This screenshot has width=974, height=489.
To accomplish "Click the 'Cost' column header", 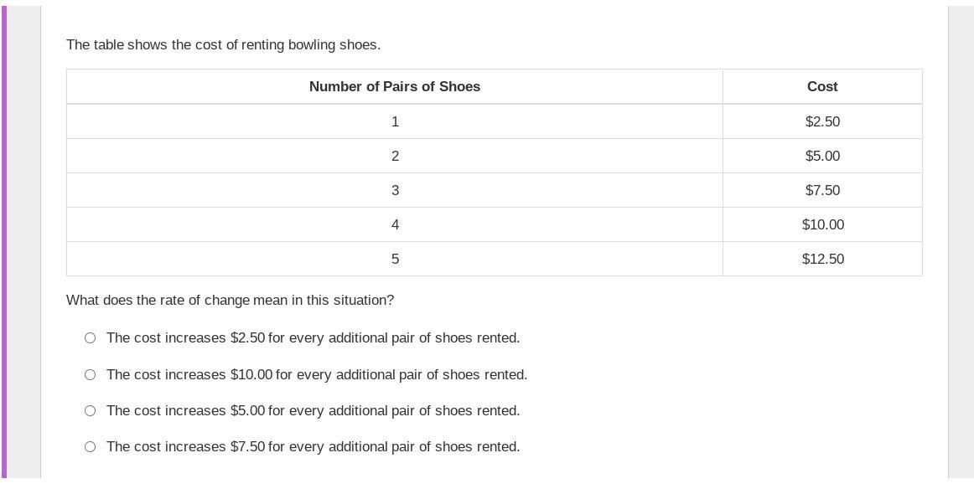I will point(821,87).
